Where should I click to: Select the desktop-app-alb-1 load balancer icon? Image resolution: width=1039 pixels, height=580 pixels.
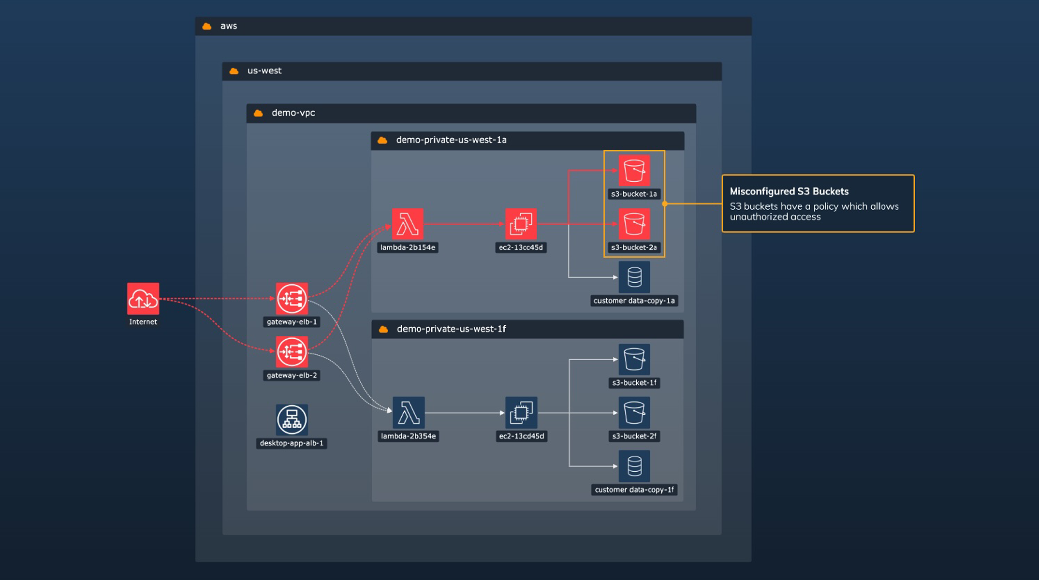point(292,420)
